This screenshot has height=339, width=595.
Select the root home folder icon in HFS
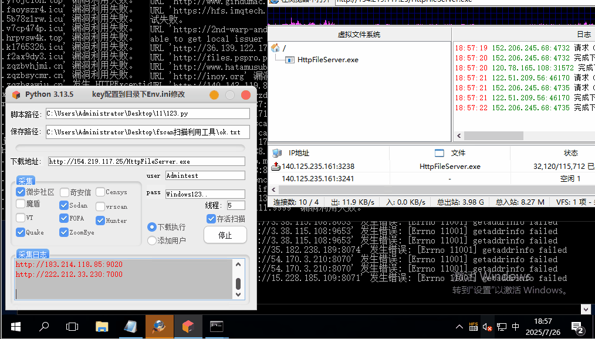pyautogui.click(x=275, y=48)
